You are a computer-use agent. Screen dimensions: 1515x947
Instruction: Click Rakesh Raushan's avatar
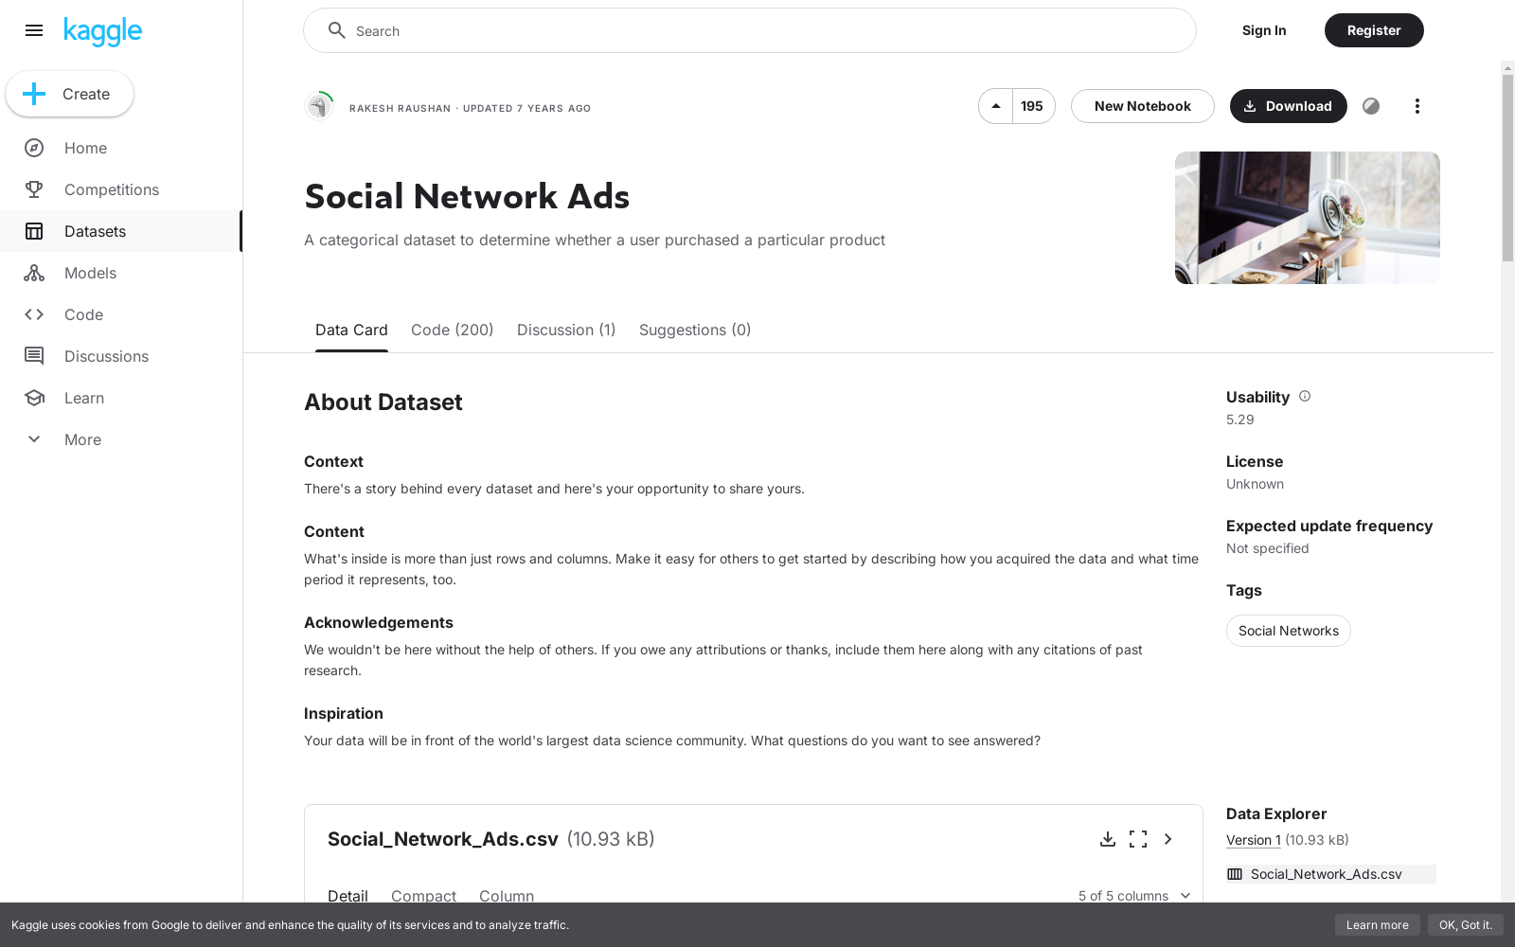coord(319,106)
